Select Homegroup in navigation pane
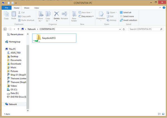This screenshot has width=167, height=118. click(x=13, y=42)
